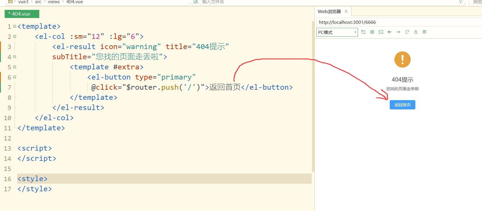Collapse the el-button block at line 6
Viewport: 482px width, 211px height.
tap(15, 77)
